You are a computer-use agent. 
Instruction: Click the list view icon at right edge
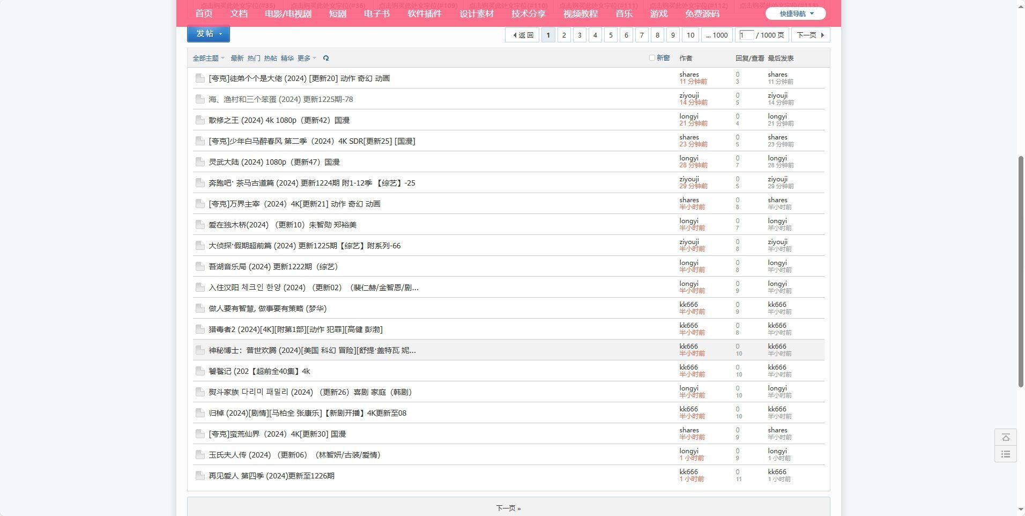(x=1006, y=454)
